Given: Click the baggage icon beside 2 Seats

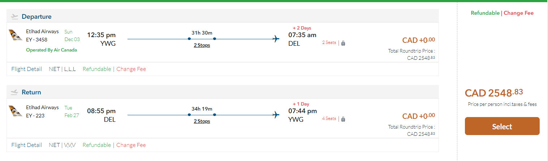Looking at the screenshot, I should [x=343, y=43].
